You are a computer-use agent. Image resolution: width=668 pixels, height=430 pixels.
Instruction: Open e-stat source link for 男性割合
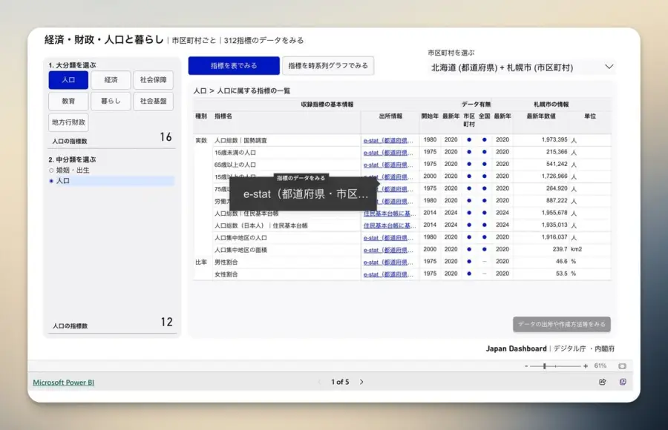pyautogui.click(x=388, y=262)
